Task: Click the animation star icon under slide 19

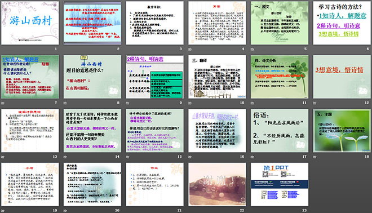Action: click(x=3, y=211)
